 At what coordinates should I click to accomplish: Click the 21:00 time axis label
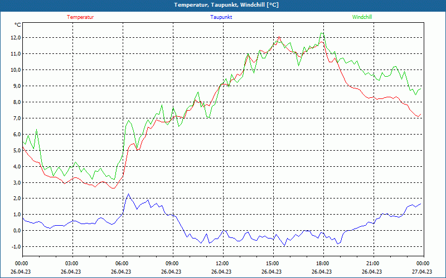click(x=372, y=264)
